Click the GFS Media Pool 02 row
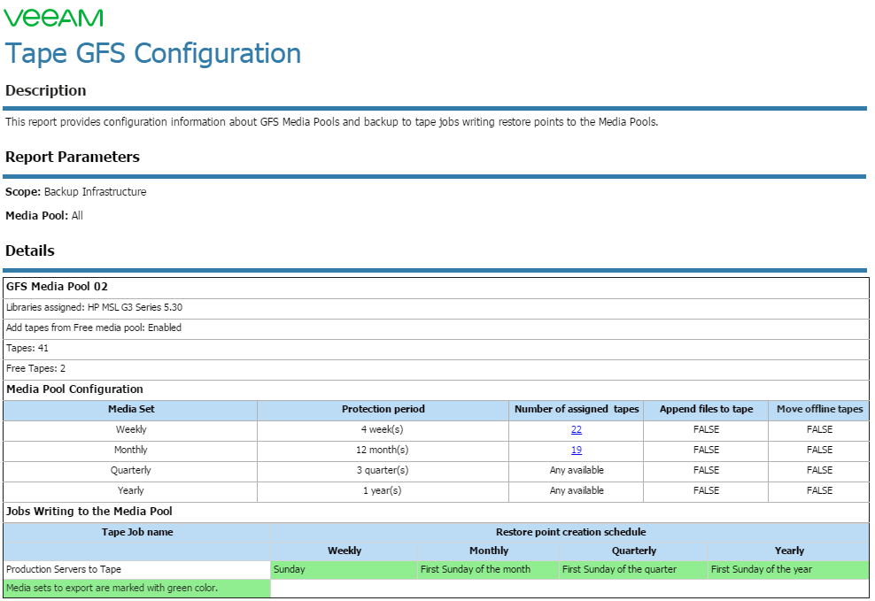Screen dimensions: 875x601 pyautogui.click(x=436, y=289)
